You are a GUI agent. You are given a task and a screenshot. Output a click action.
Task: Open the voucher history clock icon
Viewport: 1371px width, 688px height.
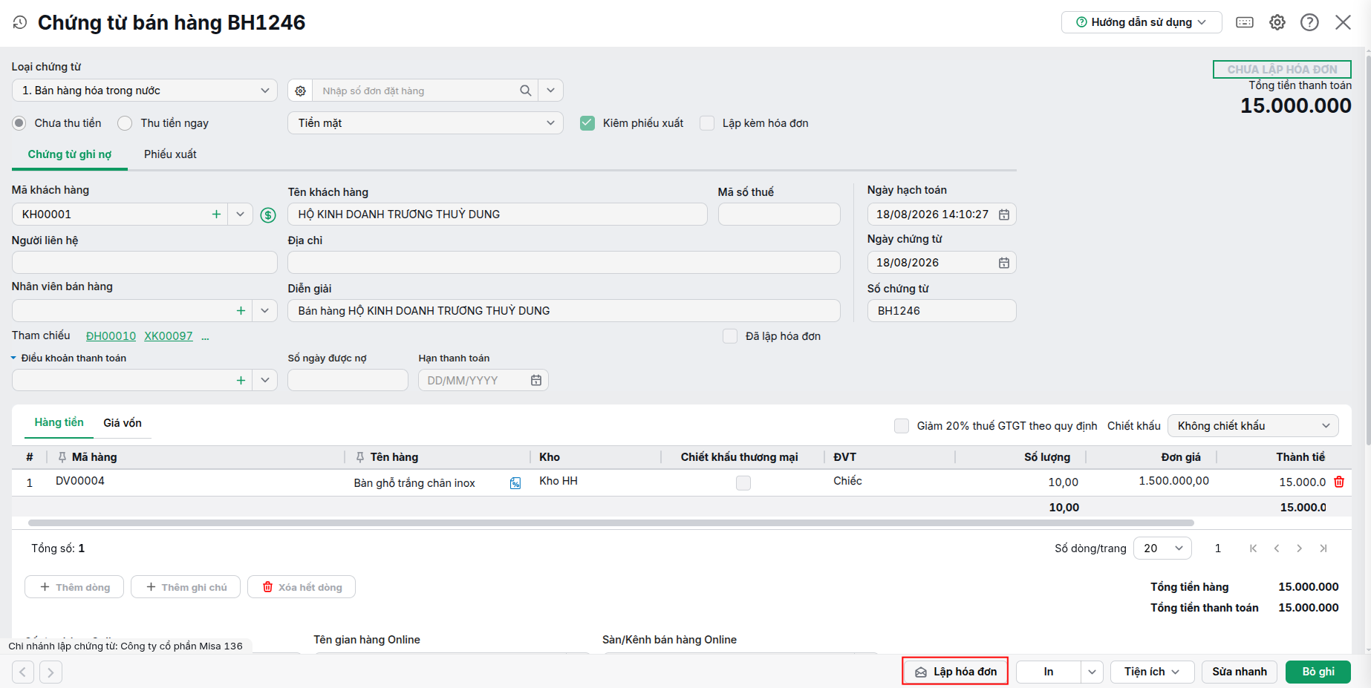click(20, 22)
